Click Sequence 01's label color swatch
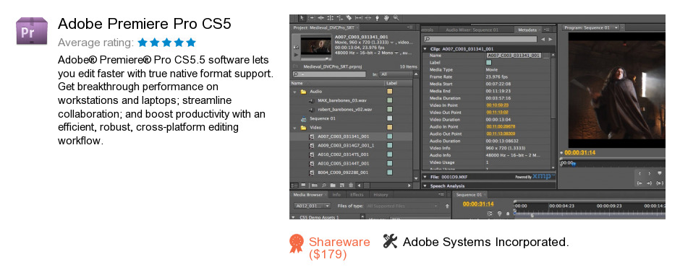 click(389, 118)
